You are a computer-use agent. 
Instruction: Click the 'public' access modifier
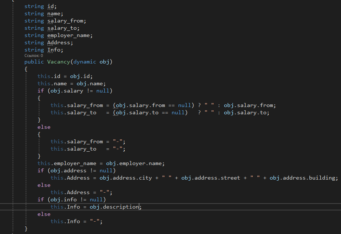click(34, 62)
